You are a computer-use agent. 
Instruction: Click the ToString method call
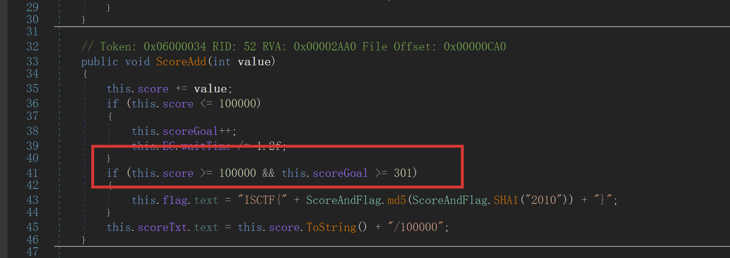tap(331, 227)
